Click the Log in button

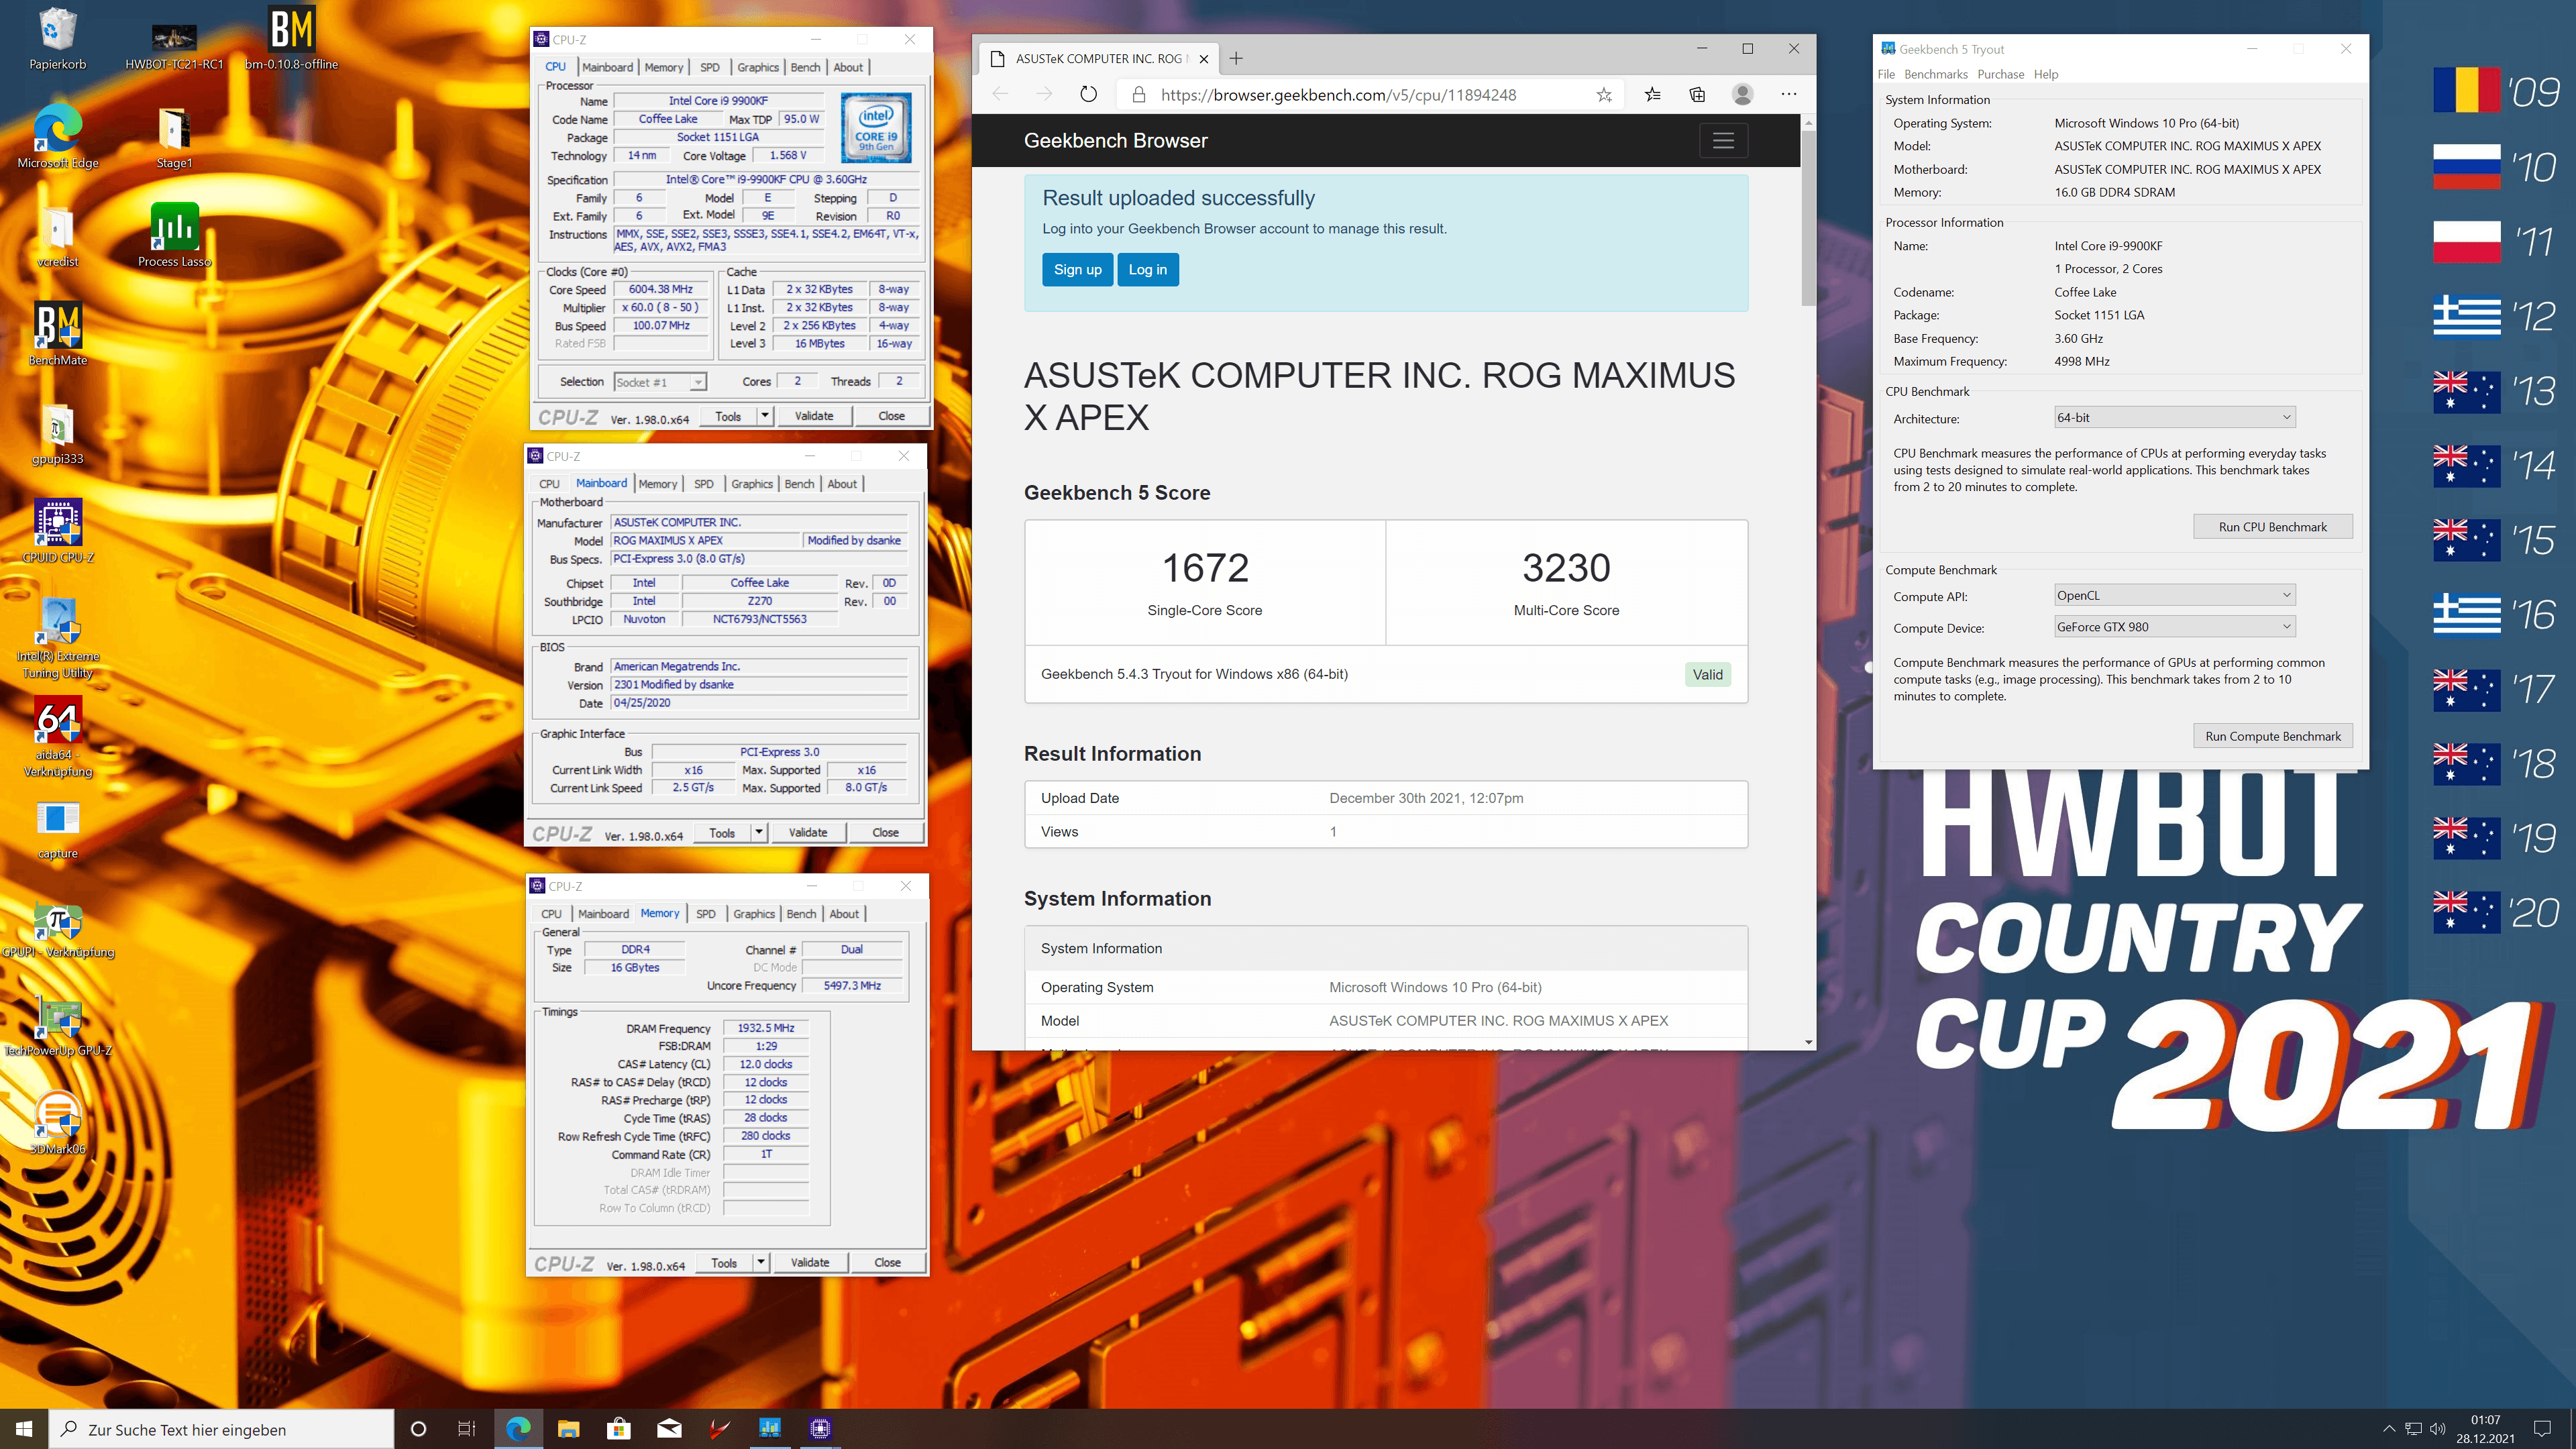pyautogui.click(x=1147, y=269)
